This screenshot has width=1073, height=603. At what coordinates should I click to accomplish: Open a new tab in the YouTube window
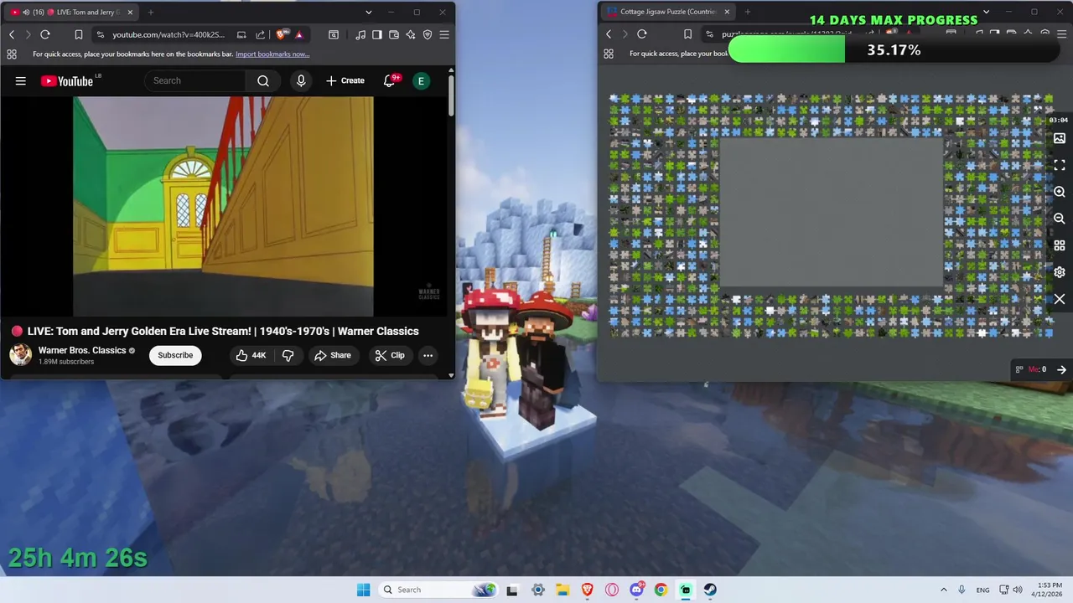(151, 13)
